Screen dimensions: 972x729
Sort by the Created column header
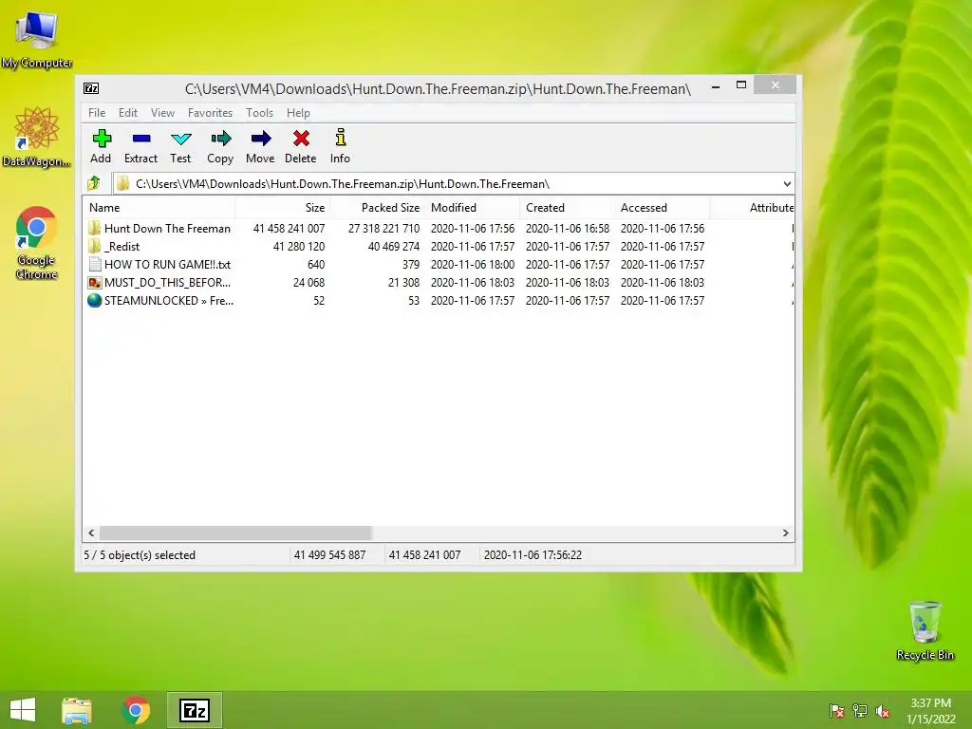568,208
